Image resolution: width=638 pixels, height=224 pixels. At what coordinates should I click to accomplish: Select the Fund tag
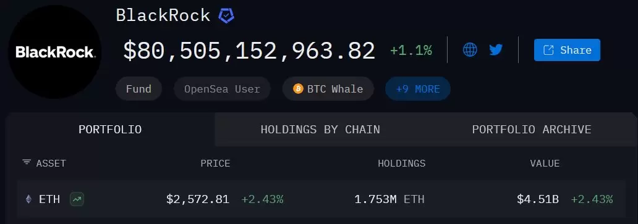click(x=138, y=89)
